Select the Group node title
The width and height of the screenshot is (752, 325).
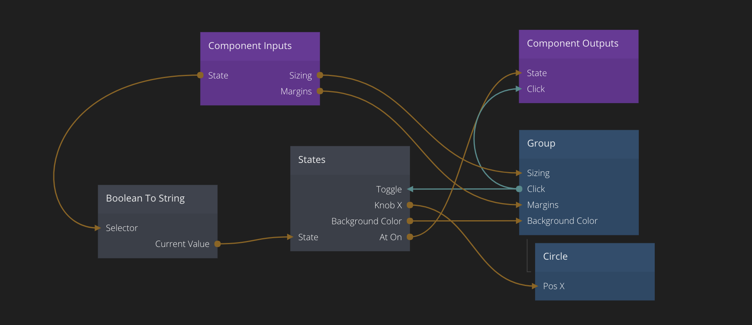(x=541, y=144)
